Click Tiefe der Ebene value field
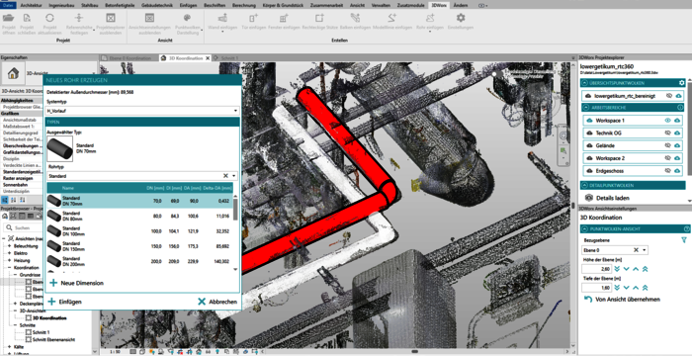 pyautogui.click(x=596, y=288)
